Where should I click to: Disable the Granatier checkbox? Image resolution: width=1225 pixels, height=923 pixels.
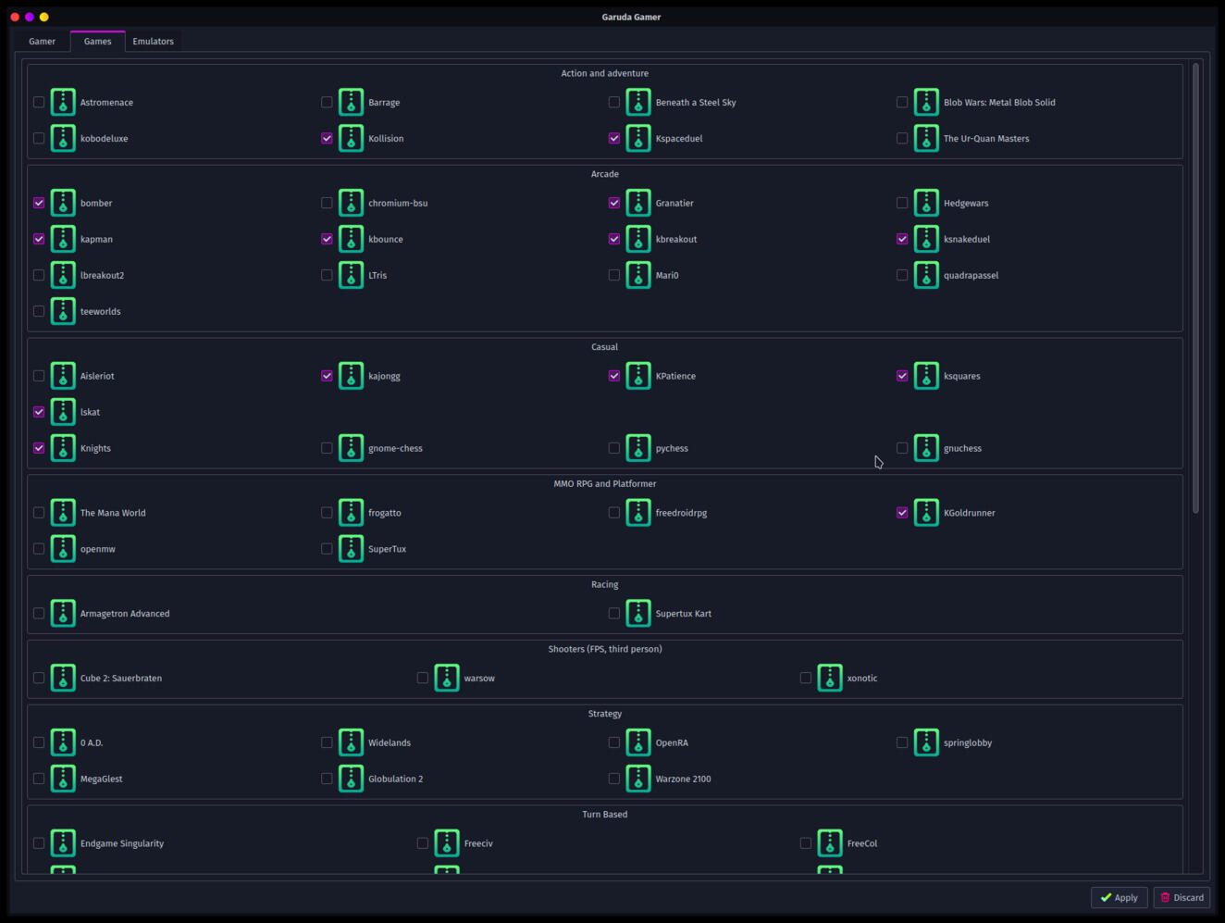614,203
